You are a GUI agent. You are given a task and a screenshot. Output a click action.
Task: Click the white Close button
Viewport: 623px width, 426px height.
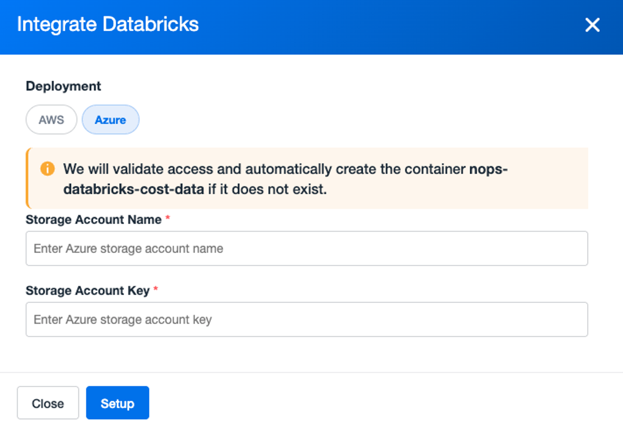click(48, 403)
